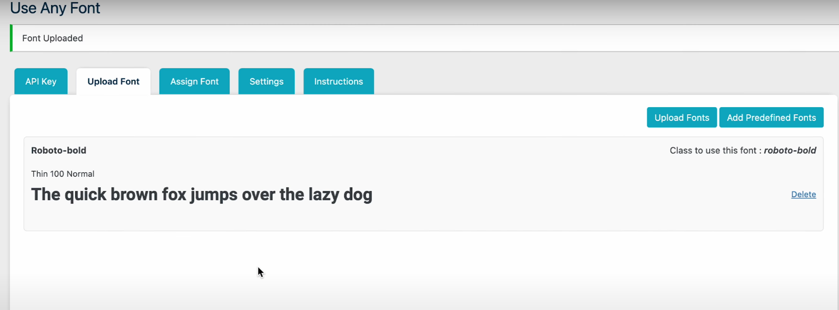Click the Font Uploaded notice text
The width and height of the screenshot is (839, 310).
pyautogui.click(x=53, y=38)
